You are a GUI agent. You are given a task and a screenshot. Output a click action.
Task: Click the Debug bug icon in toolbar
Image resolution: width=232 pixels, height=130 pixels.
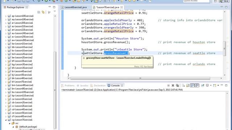[x=39, y=1]
